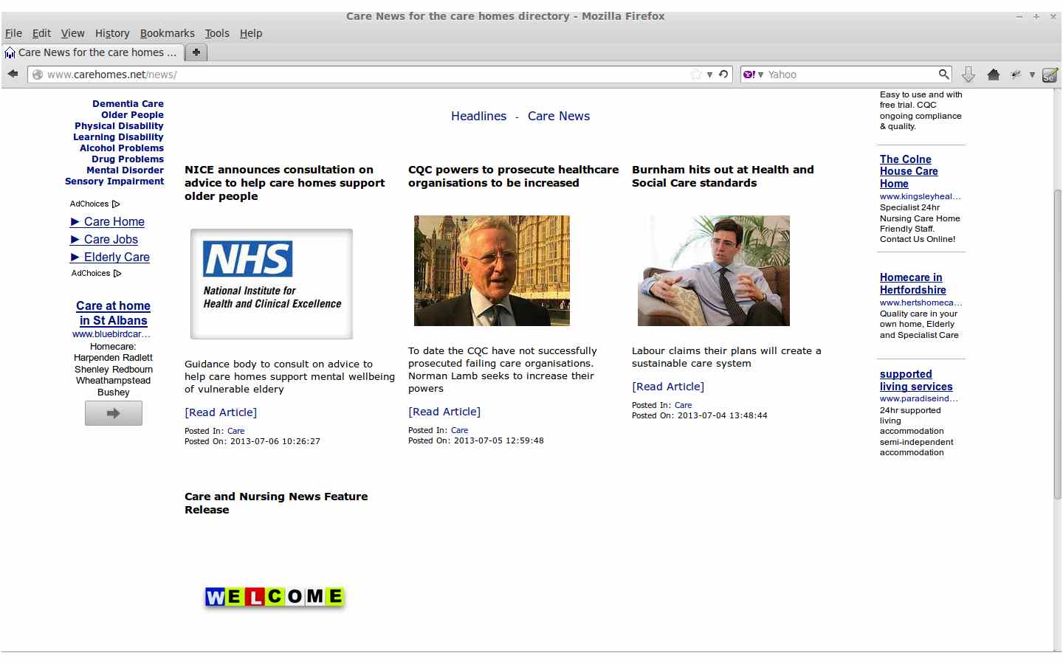The width and height of the screenshot is (1063, 664).
Task: Click the back navigation arrow
Action: pos(12,74)
